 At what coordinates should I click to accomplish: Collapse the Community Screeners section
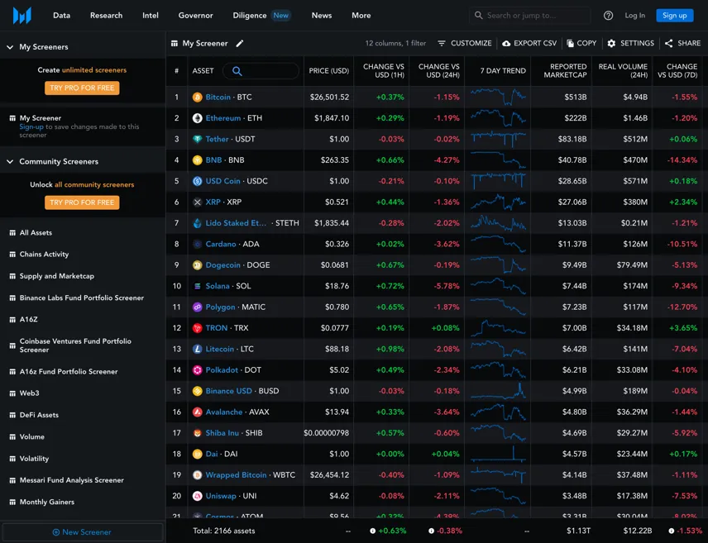click(10, 162)
